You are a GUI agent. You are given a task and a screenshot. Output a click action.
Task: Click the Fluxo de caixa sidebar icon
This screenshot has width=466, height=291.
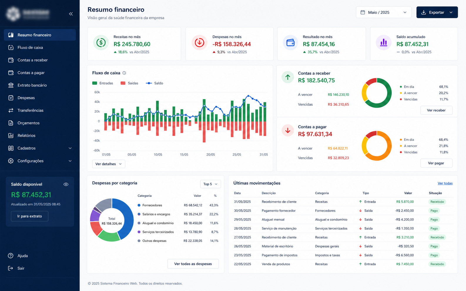pos(11,48)
